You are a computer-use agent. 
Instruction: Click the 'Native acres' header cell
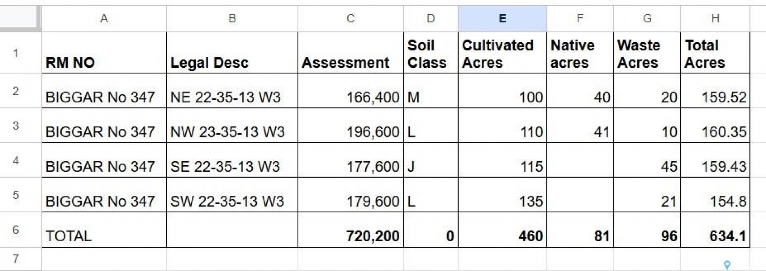click(x=580, y=53)
